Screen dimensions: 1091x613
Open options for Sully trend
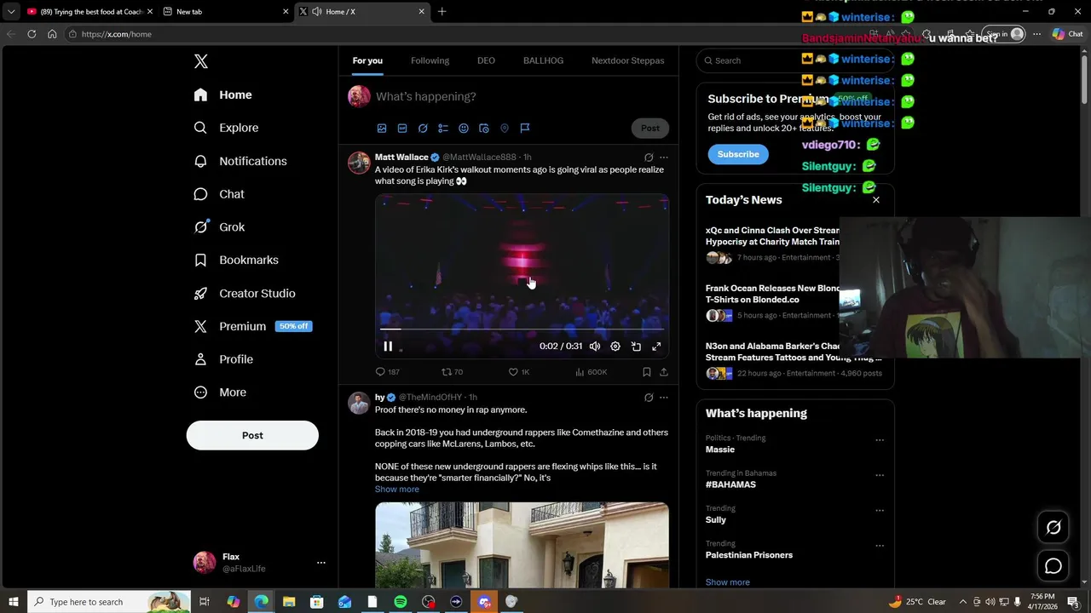(880, 511)
